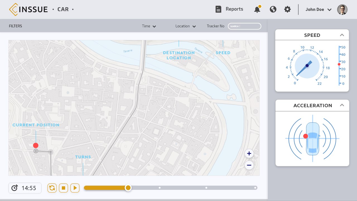Click the red current position marker
The height and width of the screenshot is (201, 357).
tap(36, 145)
